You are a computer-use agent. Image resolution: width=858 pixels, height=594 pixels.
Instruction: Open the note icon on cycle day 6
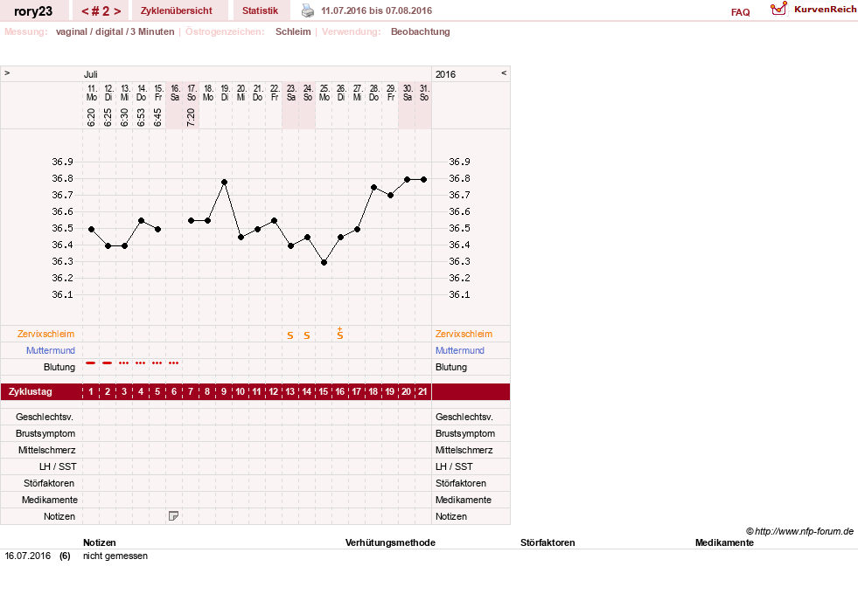pyautogui.click(x=173, y=516)
